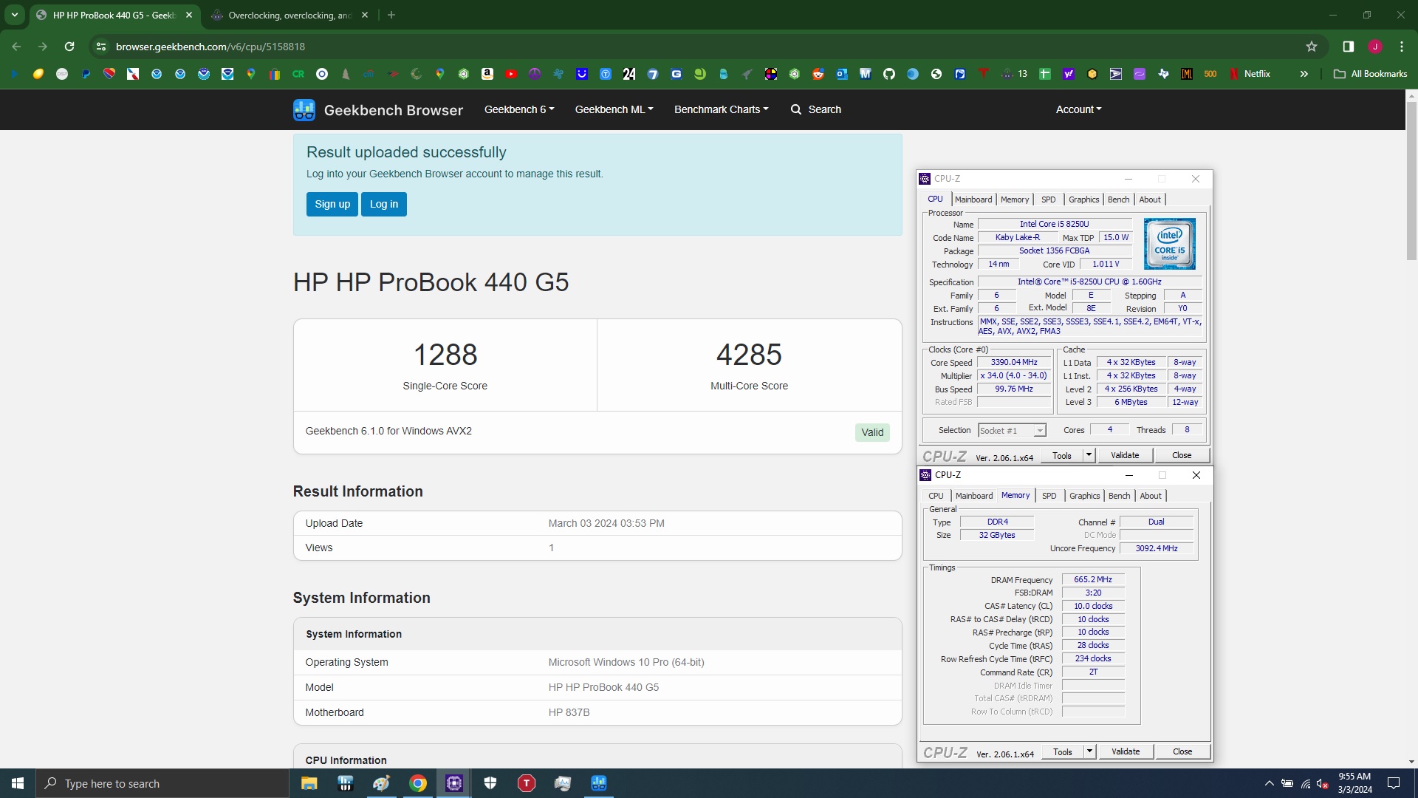The height and width of the screenshot is (798, 1418).
Task: Toggle the Chrome side panel icon
Action: (x=1349, y=47)
